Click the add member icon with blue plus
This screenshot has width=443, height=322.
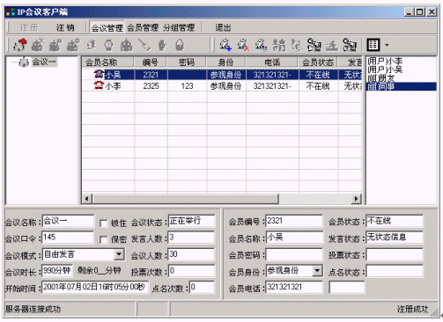pos(225,45)
